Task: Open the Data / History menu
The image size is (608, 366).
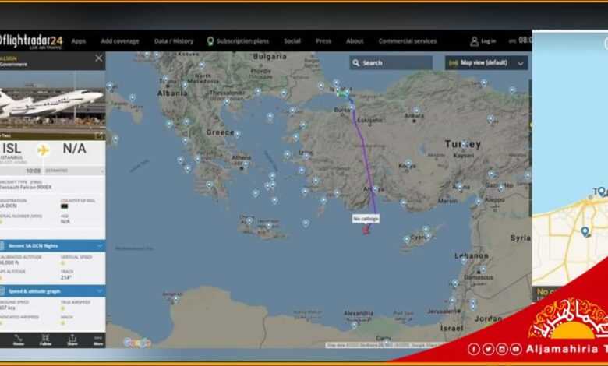Action: [174, 41]
